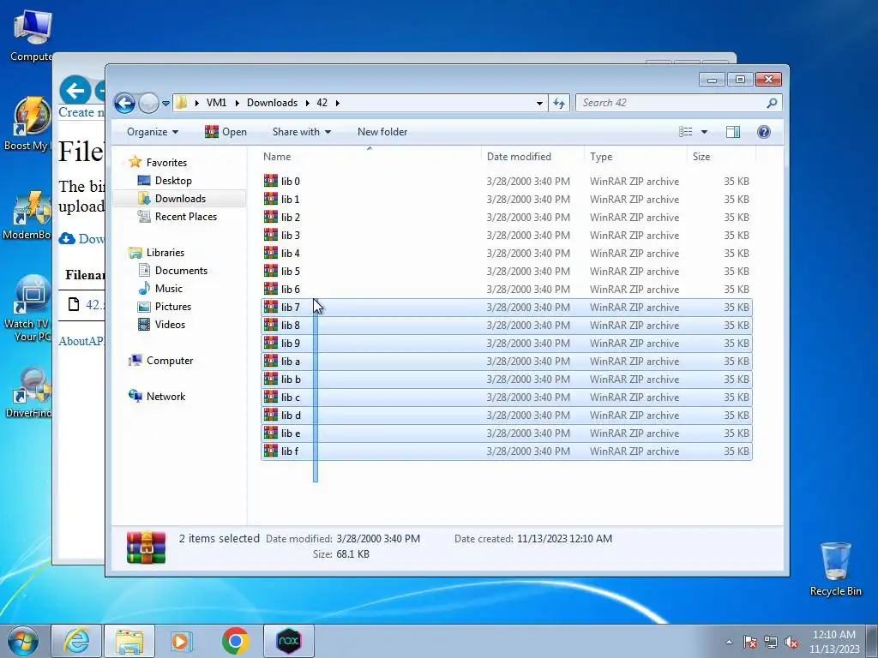Click Open with WinRAR toolbar button
Screen dimensions: 878x658
226,132
